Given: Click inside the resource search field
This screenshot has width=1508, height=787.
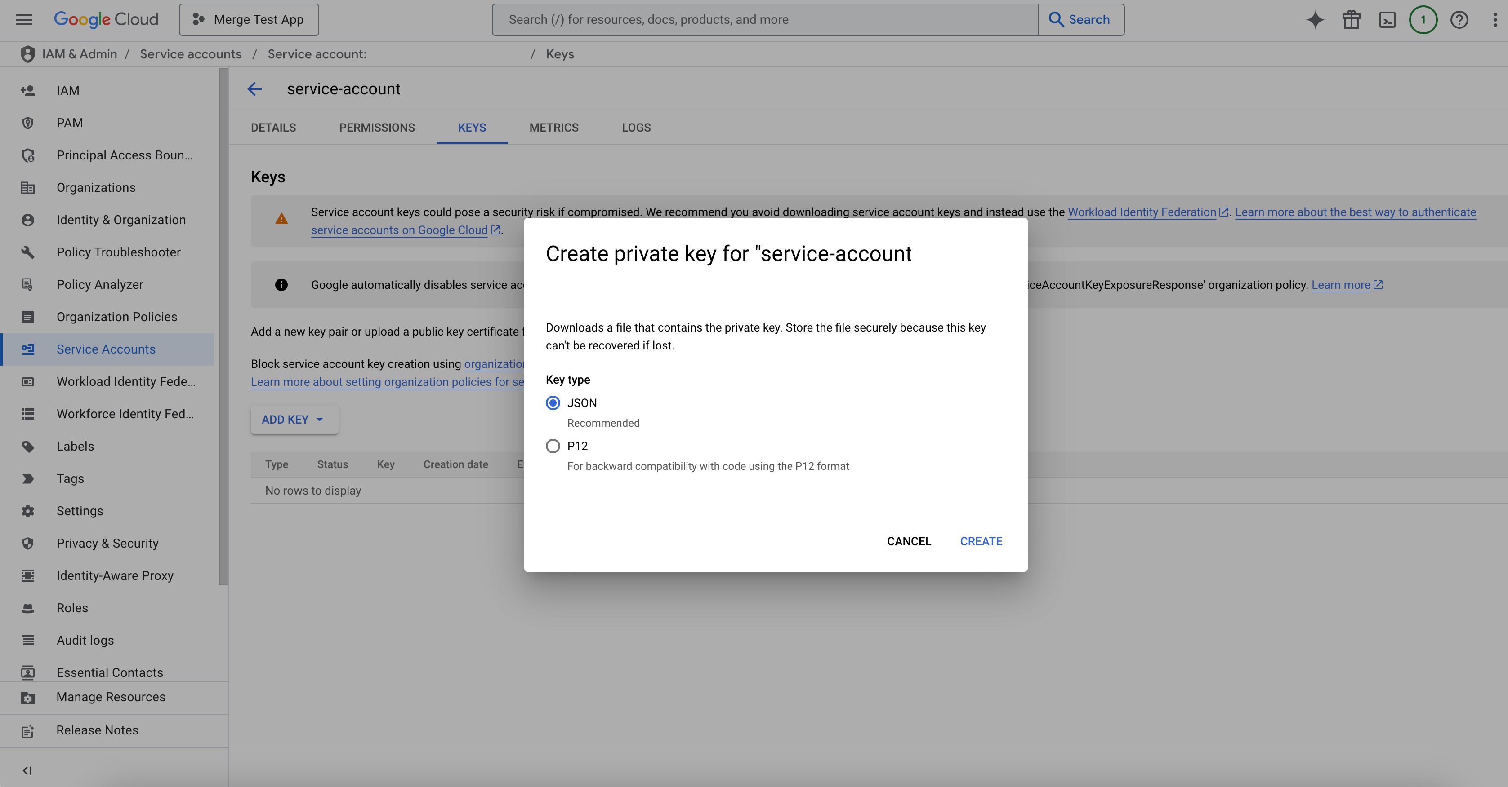Looking at the screenshot, I should coord(765,20).
